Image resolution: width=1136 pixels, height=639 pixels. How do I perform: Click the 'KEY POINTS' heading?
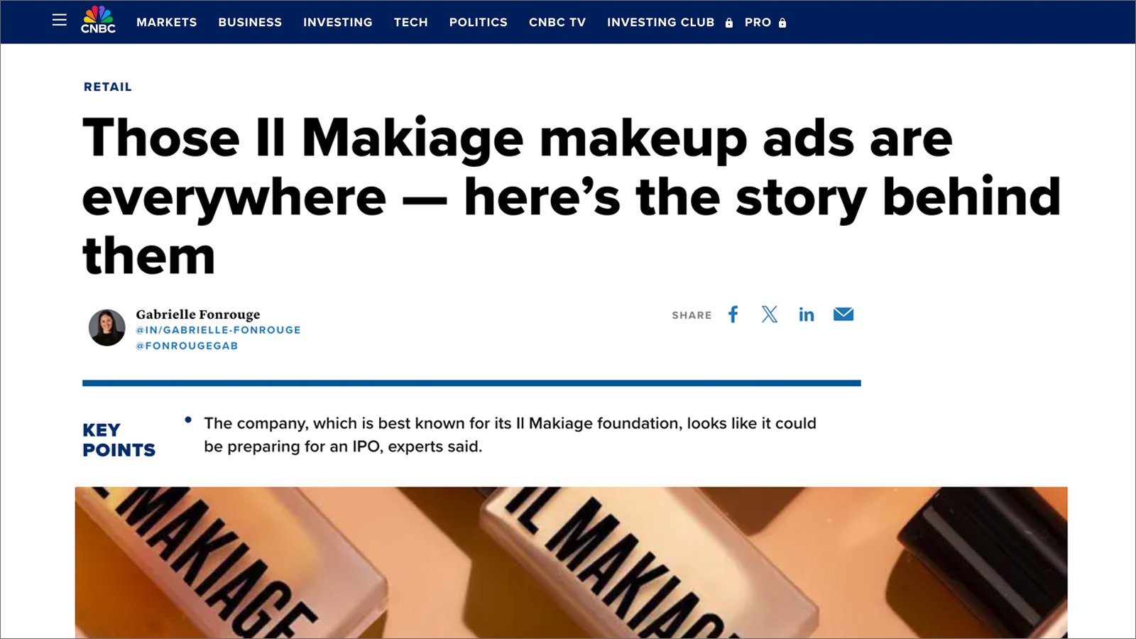click(x=119, y=440)
